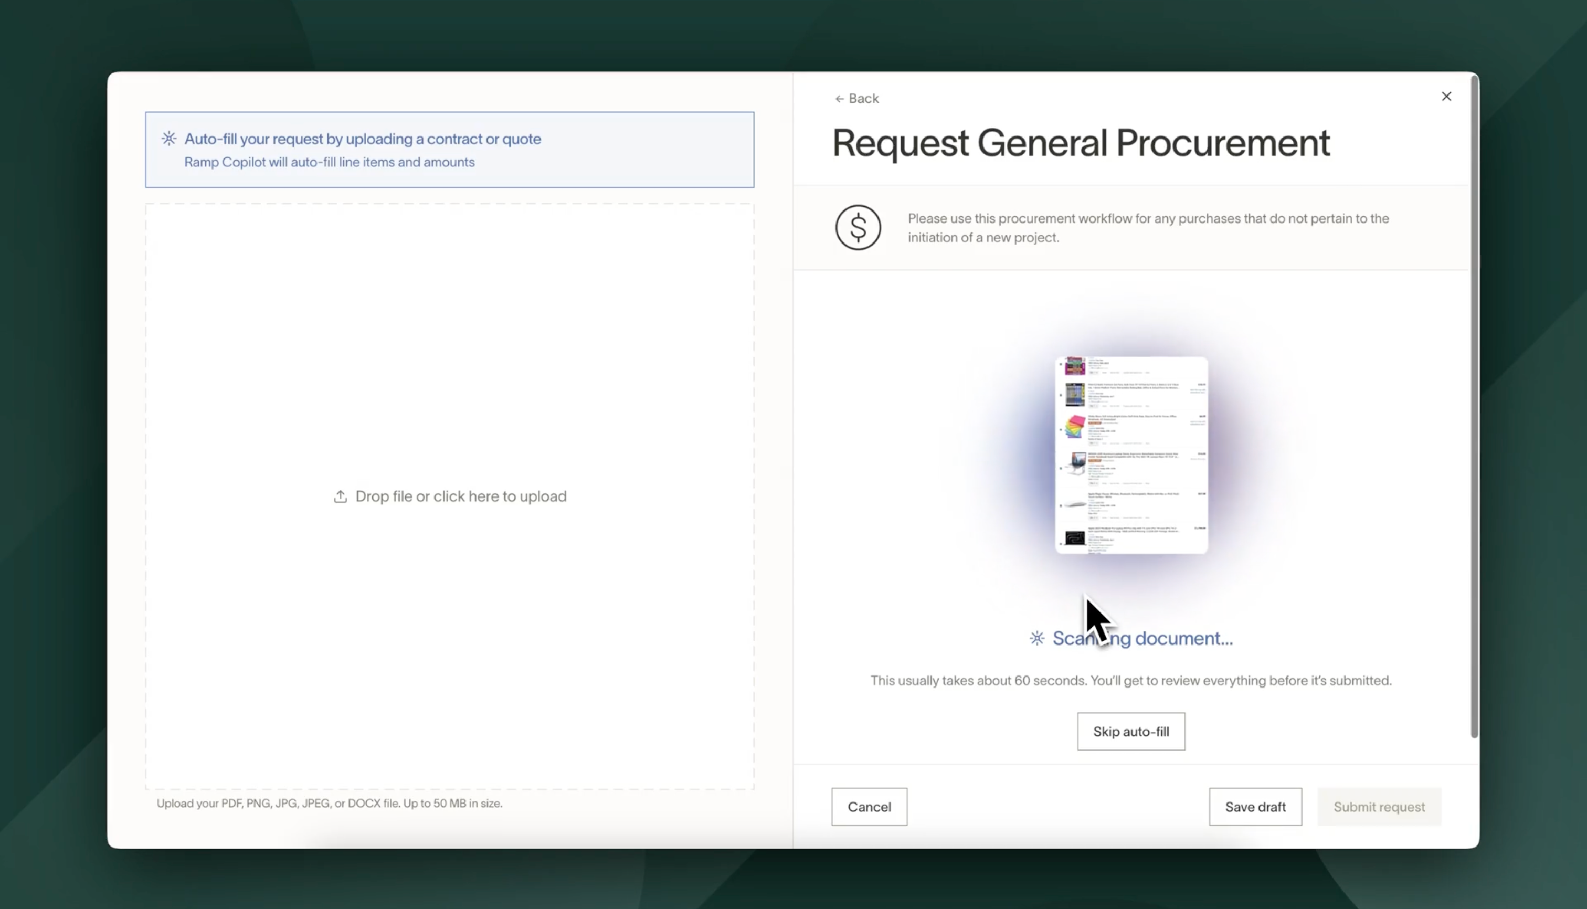This screenshot has width=1587, height=909.
Task: Click the disabled Submit request button
Action: pyautogui.click(x=1379, y=807)
